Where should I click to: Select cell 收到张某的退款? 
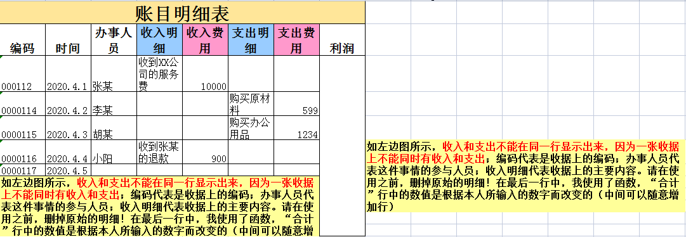point(160,152)
